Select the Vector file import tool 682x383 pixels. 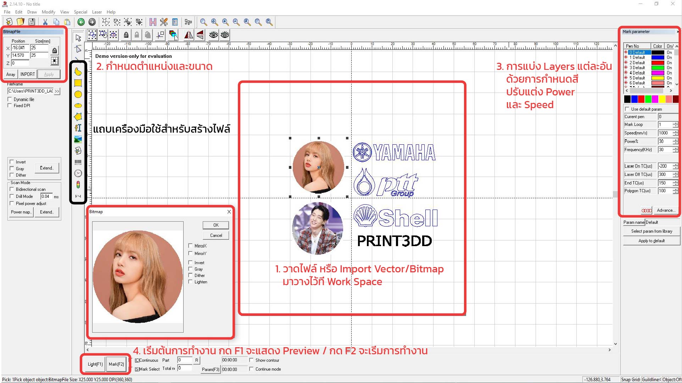pyautogui.click(x=78, y=151)
